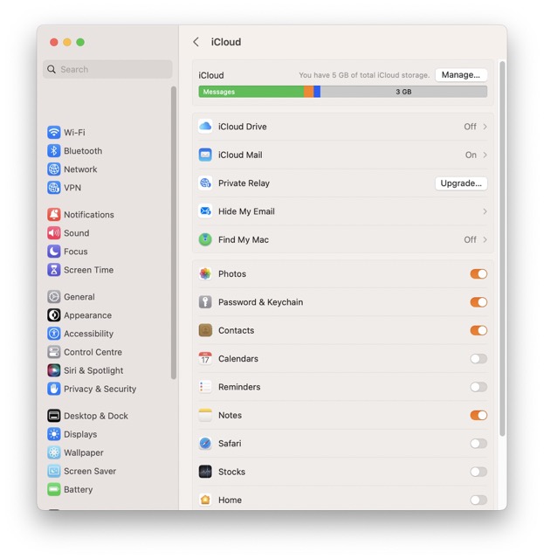
Task: Click the Hide My Email icon
Action: tap(205, 211)
